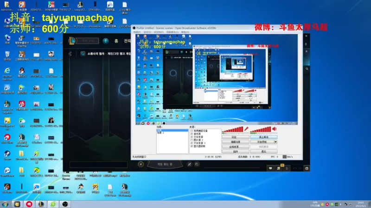Click the OBS 设定 settings button
Screen dimensions: 371x208
point(236,137)
